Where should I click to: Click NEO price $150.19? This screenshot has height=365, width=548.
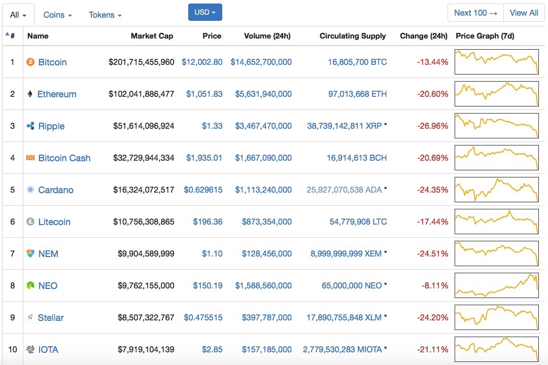coord(208,286)
